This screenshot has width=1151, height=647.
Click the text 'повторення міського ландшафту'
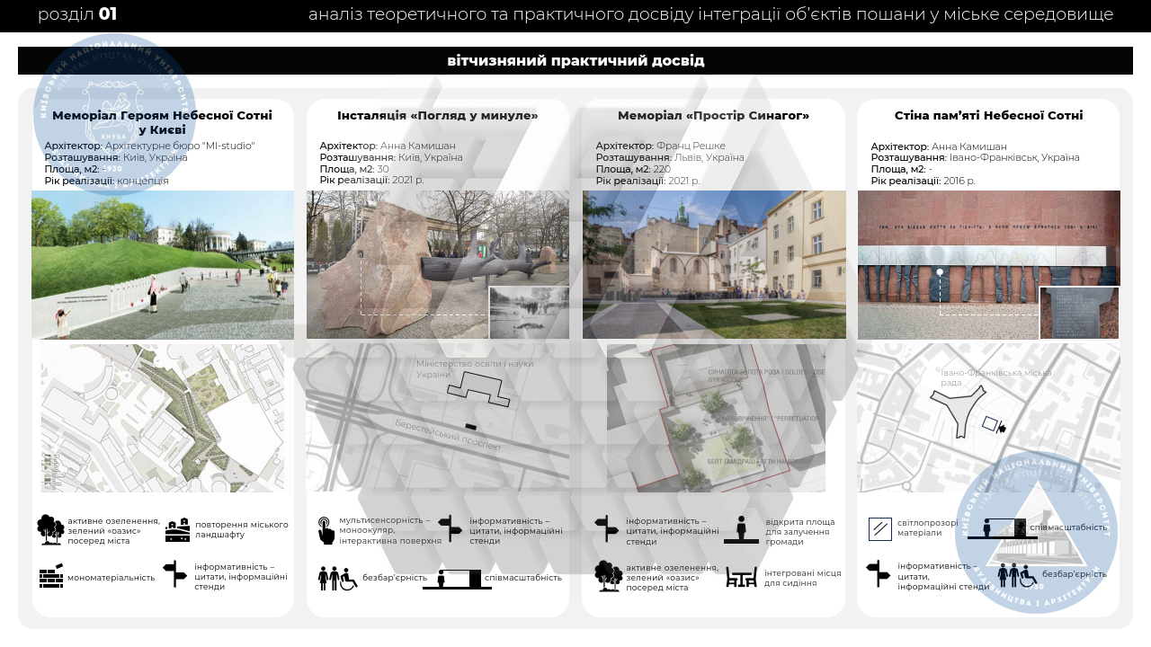[x=242, y=530]
